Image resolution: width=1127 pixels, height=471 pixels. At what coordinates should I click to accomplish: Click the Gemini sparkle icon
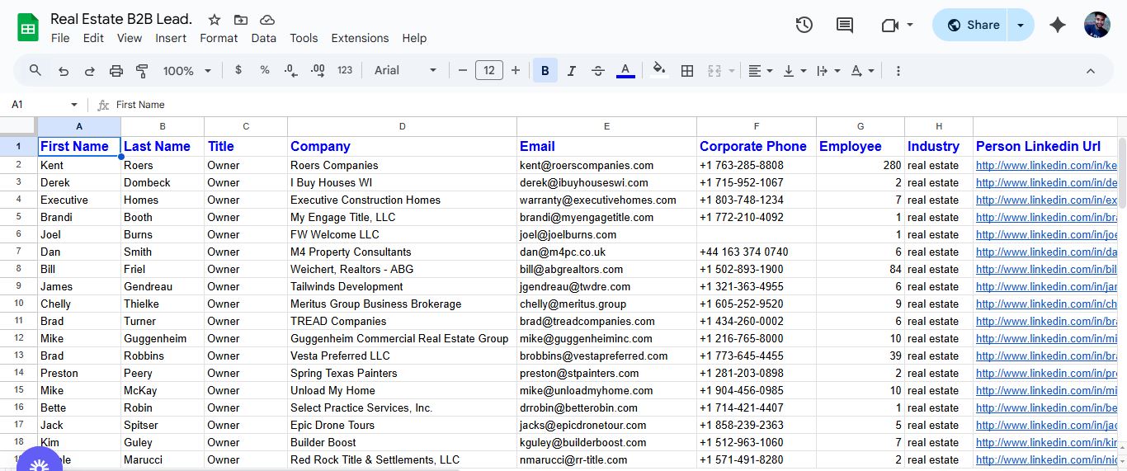pos(1057,25)
